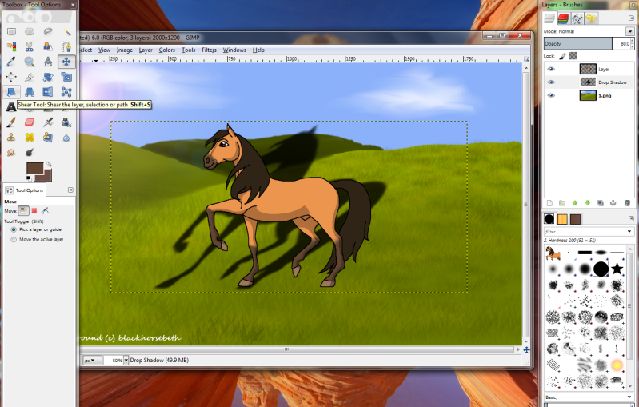Raise the layer with up arrow

pyautogui.click(x=574, y=203)
